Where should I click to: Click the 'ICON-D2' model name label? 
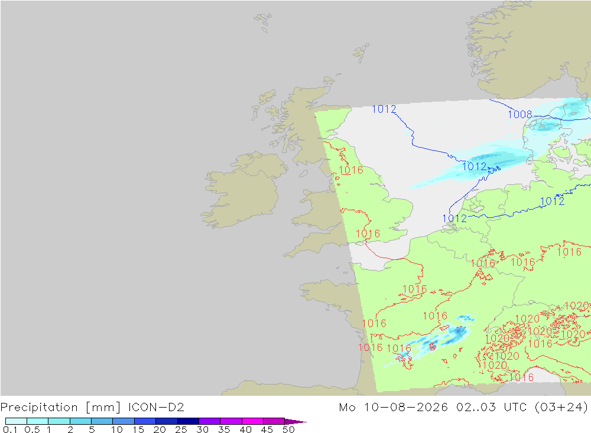(156, 408)
